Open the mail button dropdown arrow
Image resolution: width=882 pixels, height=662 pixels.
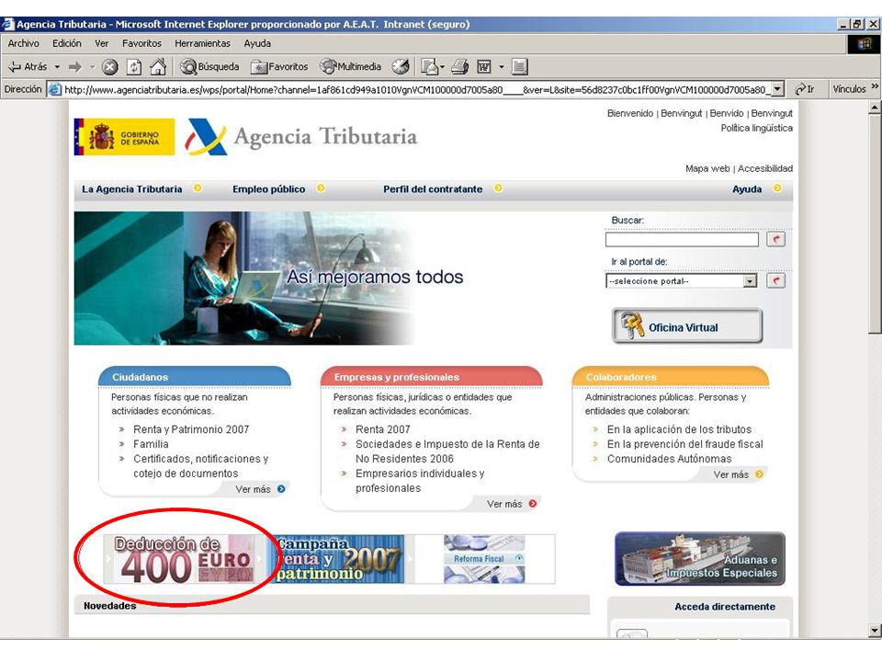[442, 67]
